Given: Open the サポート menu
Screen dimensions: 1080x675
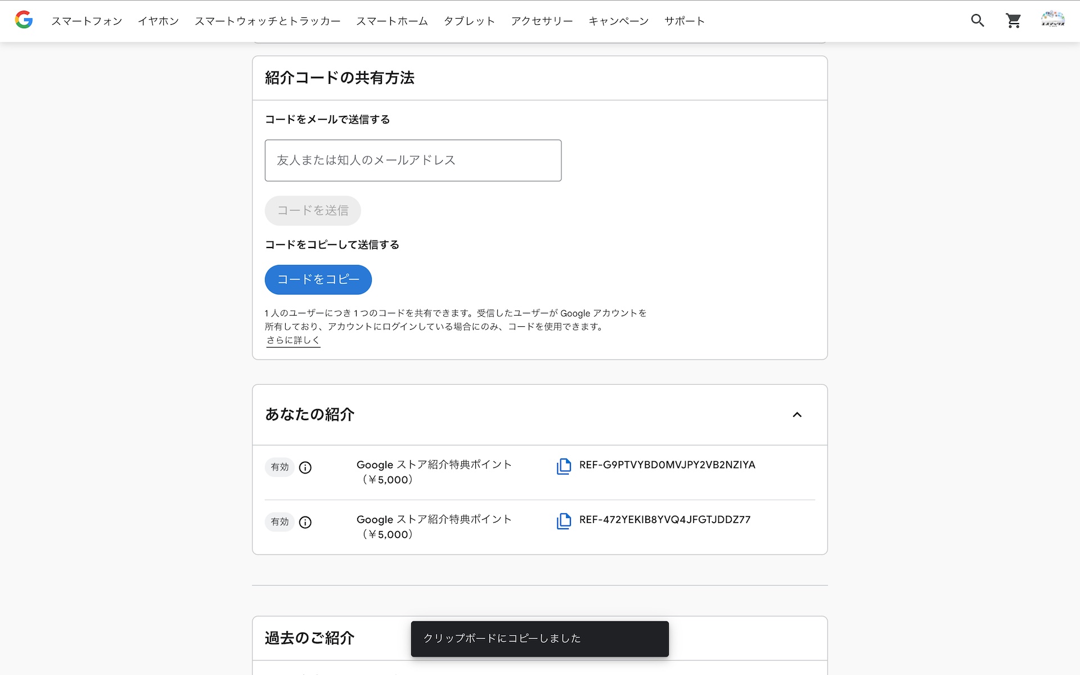Looking at the screenshot, I should click(x=684, y=21).
